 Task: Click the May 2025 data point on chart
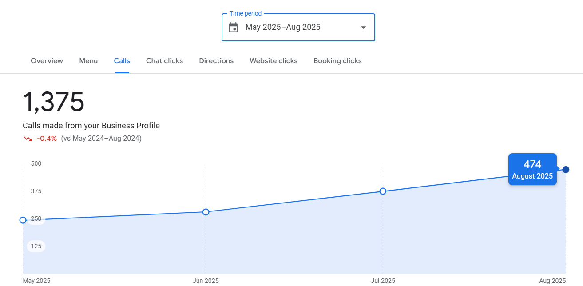pos(23,220)
